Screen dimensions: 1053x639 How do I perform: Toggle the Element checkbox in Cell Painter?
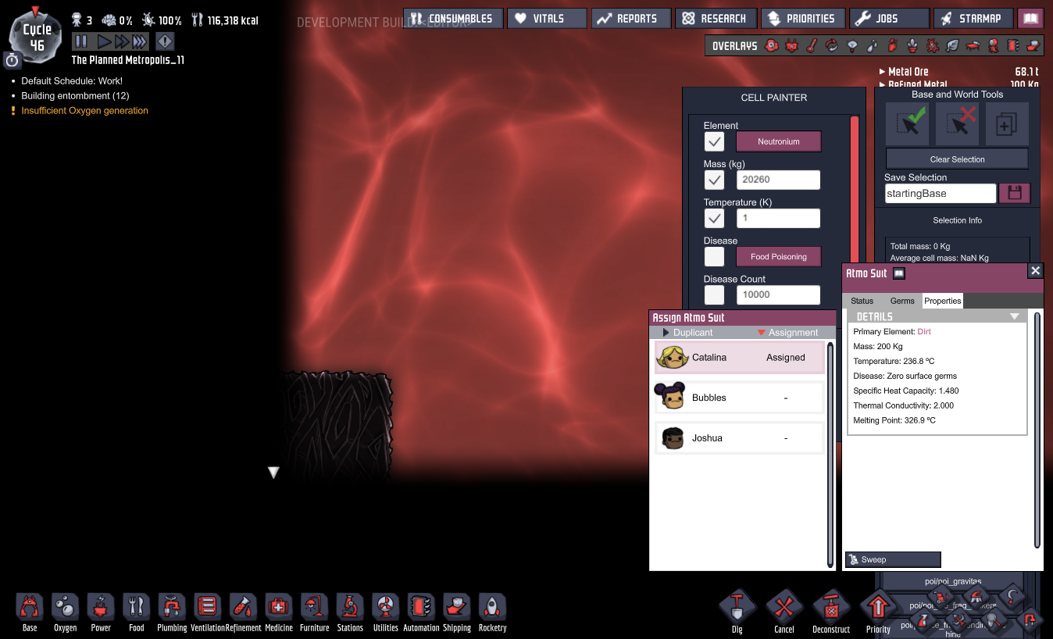[714, 141]
